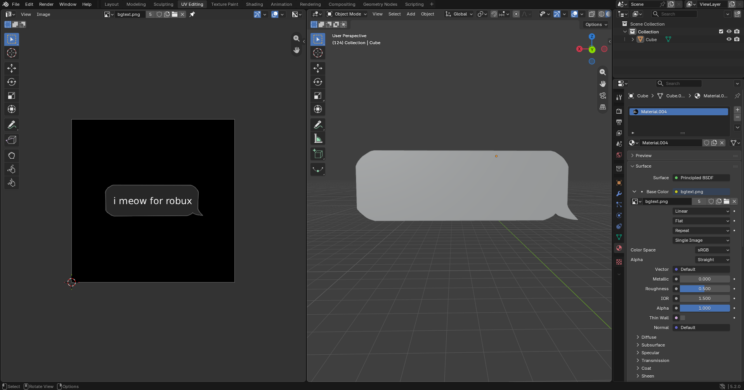Click the zoom magnifier in UV editor
Image resolution: width=744 pixels, height=390 pixels.
pyautogui.click(x=297, y=38)
